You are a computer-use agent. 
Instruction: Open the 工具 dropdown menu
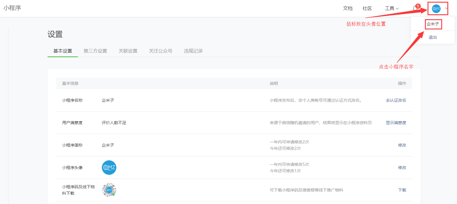point(392,8)
